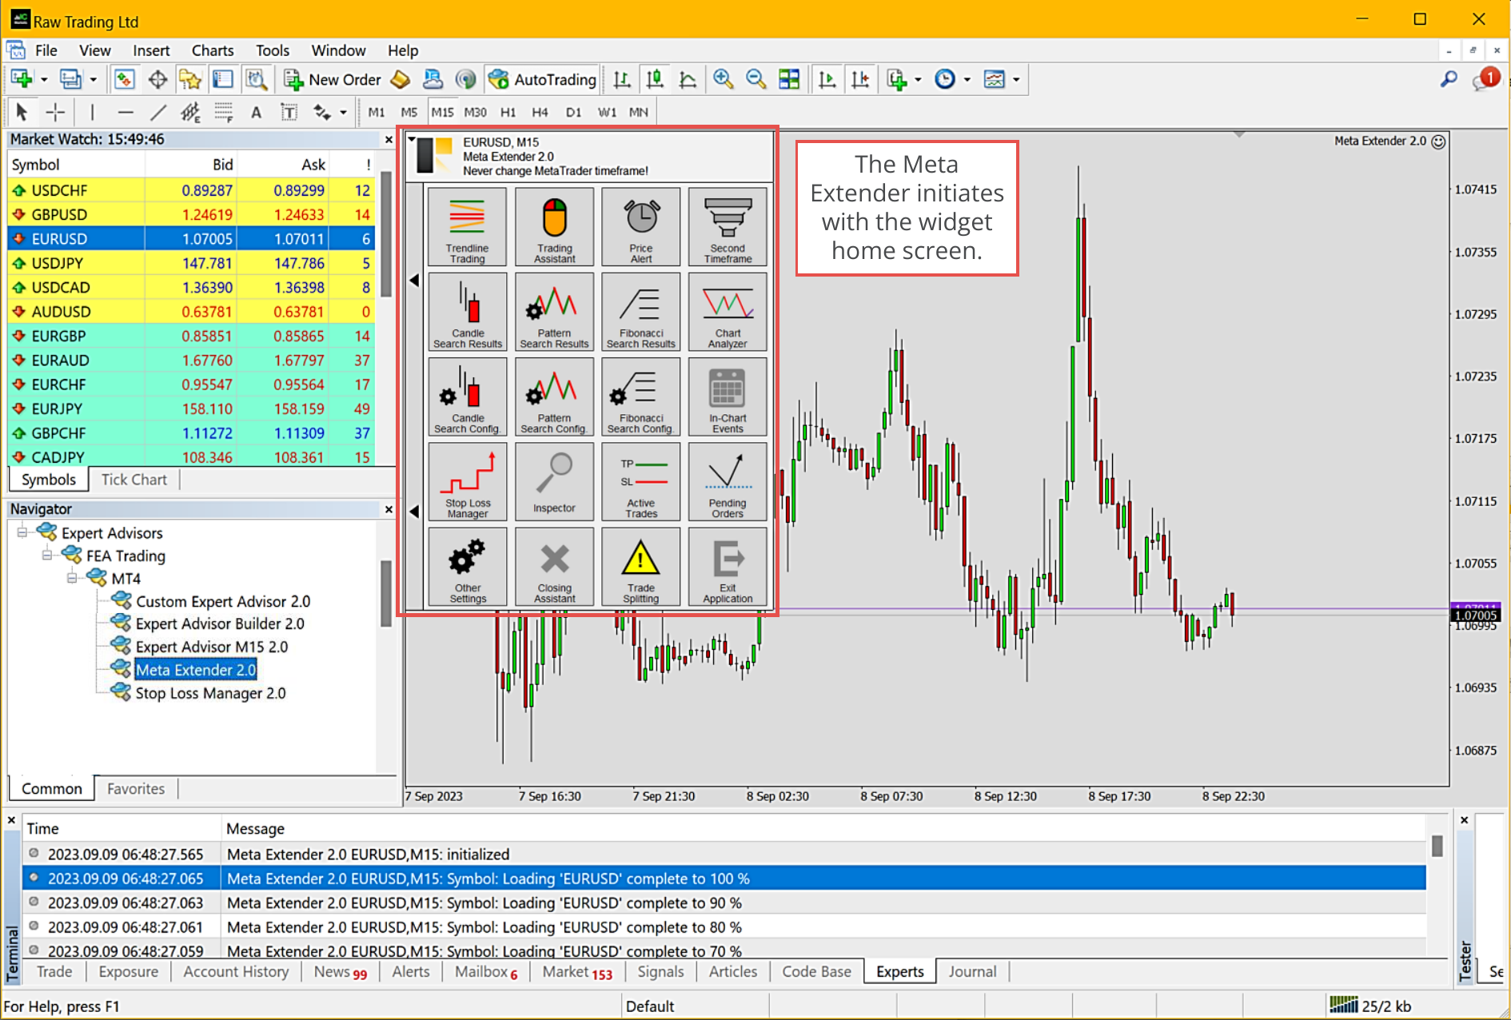Open the Charts menu
This screenshot has height=1020, width=1511.
click(x=213, y=50)
